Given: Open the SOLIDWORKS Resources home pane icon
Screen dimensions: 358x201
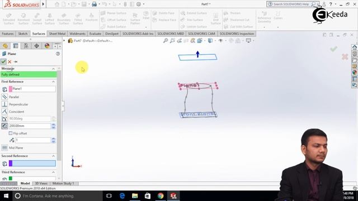Looking at the screenshot, I should pyautogui.click(x=354, y=47).
